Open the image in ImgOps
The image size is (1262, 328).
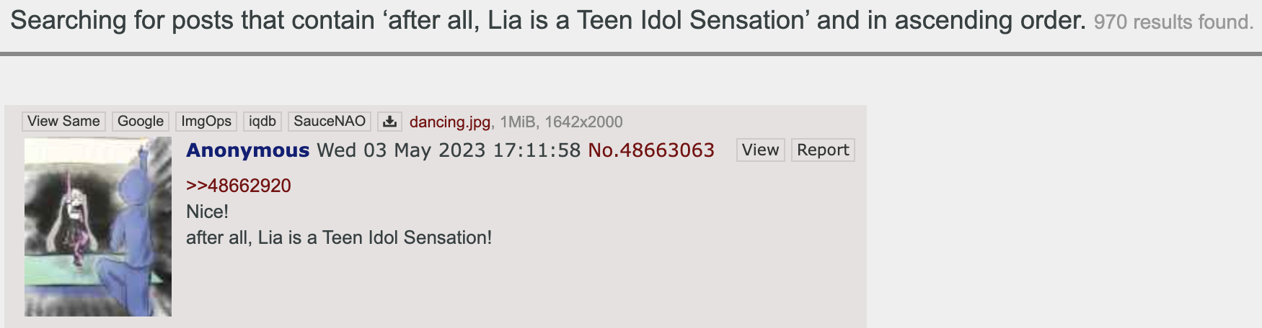(206, 122)
